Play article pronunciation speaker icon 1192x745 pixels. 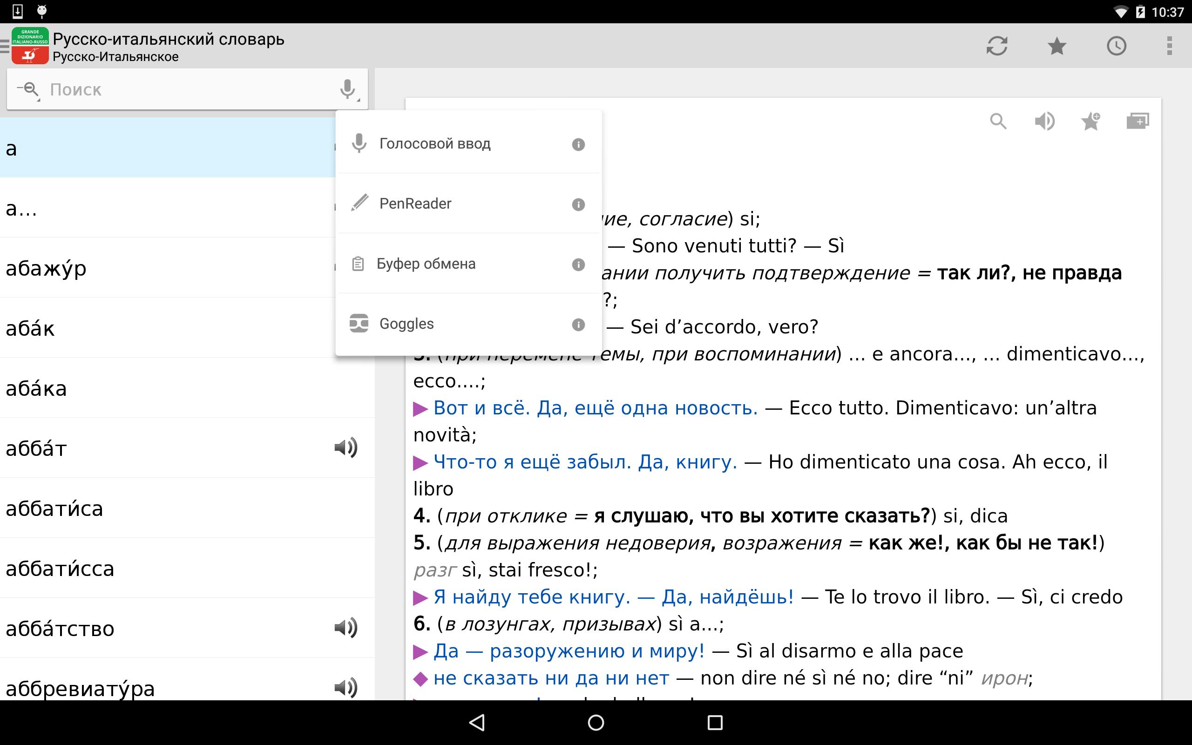coord(1044,121)
